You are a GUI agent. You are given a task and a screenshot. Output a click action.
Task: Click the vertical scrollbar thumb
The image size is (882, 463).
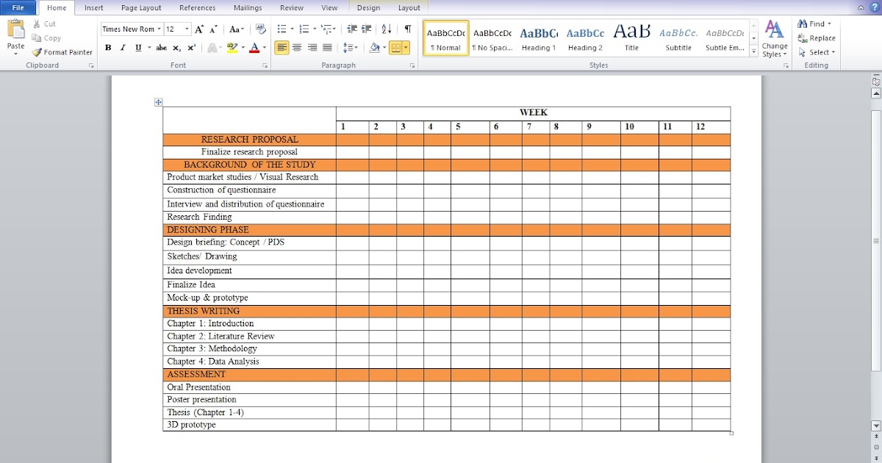[875, 240]
